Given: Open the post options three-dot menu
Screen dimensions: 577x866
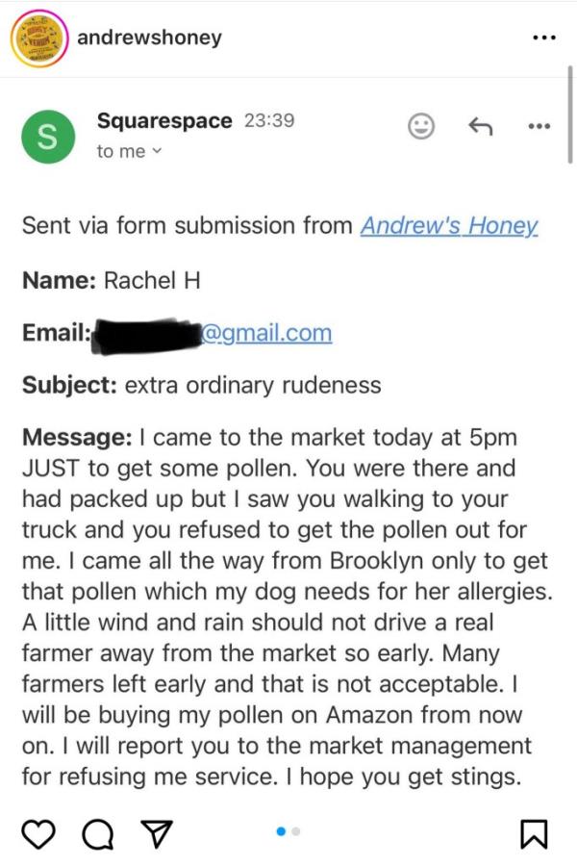Looking at the screenshot, I should click(544, 38).
